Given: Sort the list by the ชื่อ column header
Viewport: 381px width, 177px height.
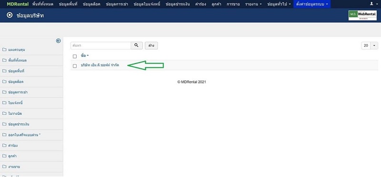Looking at the screenshot, I should coord(85,56).
